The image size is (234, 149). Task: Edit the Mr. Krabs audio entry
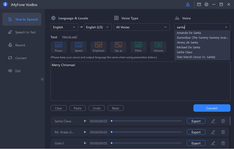pyautogui.click(x=213, y=132)
